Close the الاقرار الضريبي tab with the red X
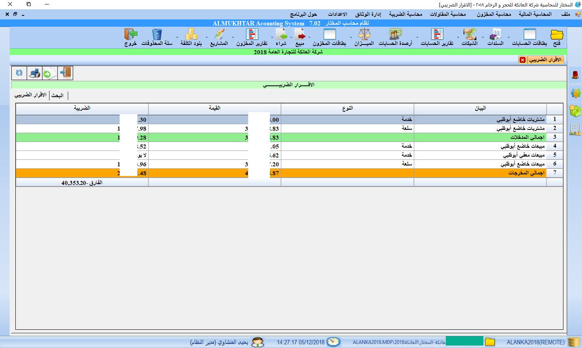The height and width of the screenshot is (348, 582). tap(523, 60)
